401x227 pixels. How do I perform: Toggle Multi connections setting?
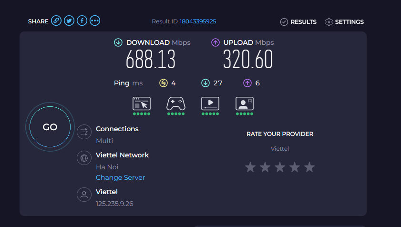click(104, 141)
